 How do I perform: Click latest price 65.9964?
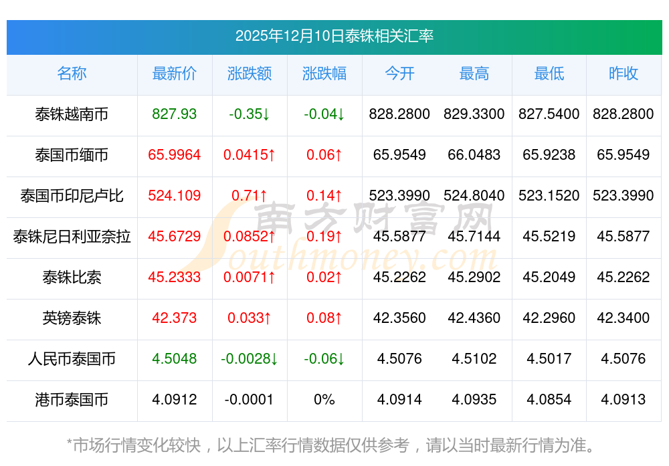coord(175,154)
